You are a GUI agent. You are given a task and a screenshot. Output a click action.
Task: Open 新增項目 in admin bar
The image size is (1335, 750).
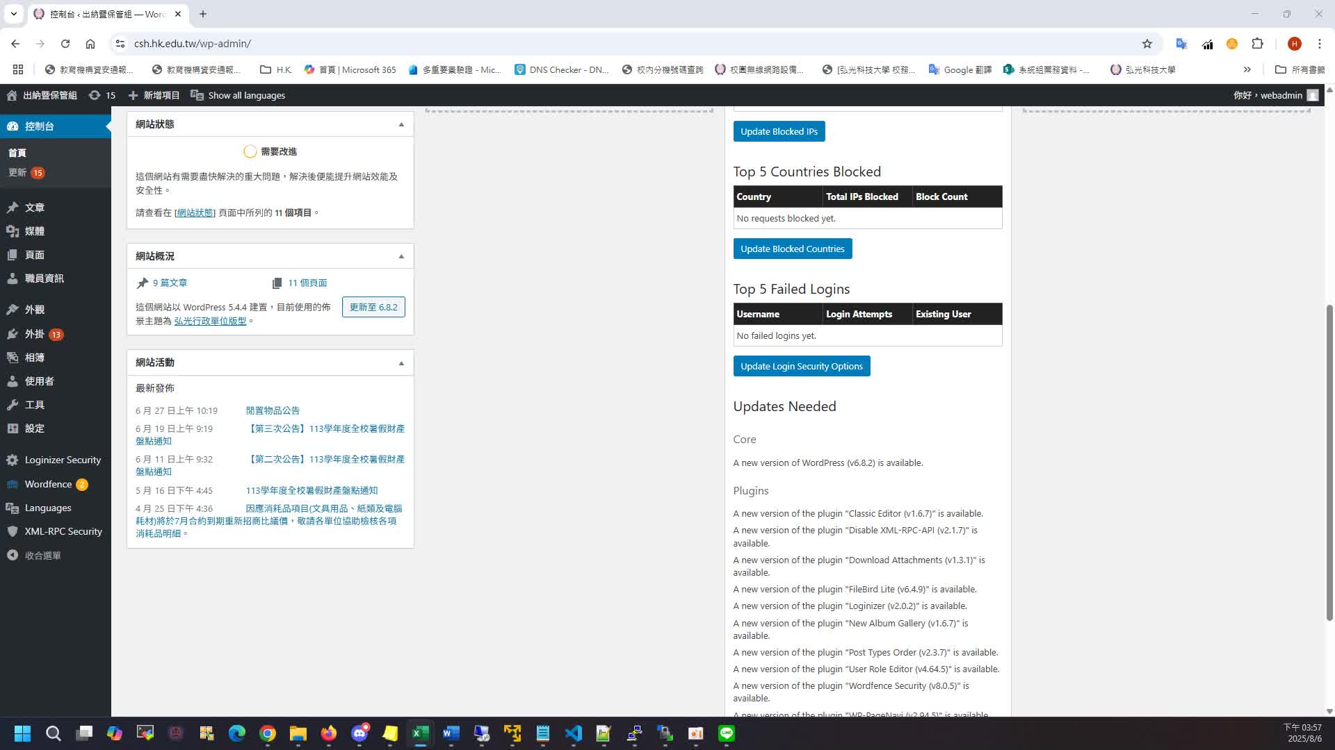[154, 95]
